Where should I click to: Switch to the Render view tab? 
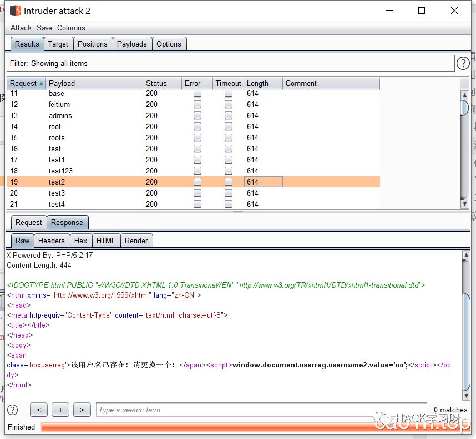pyautogui.click(x=136, y=241)
